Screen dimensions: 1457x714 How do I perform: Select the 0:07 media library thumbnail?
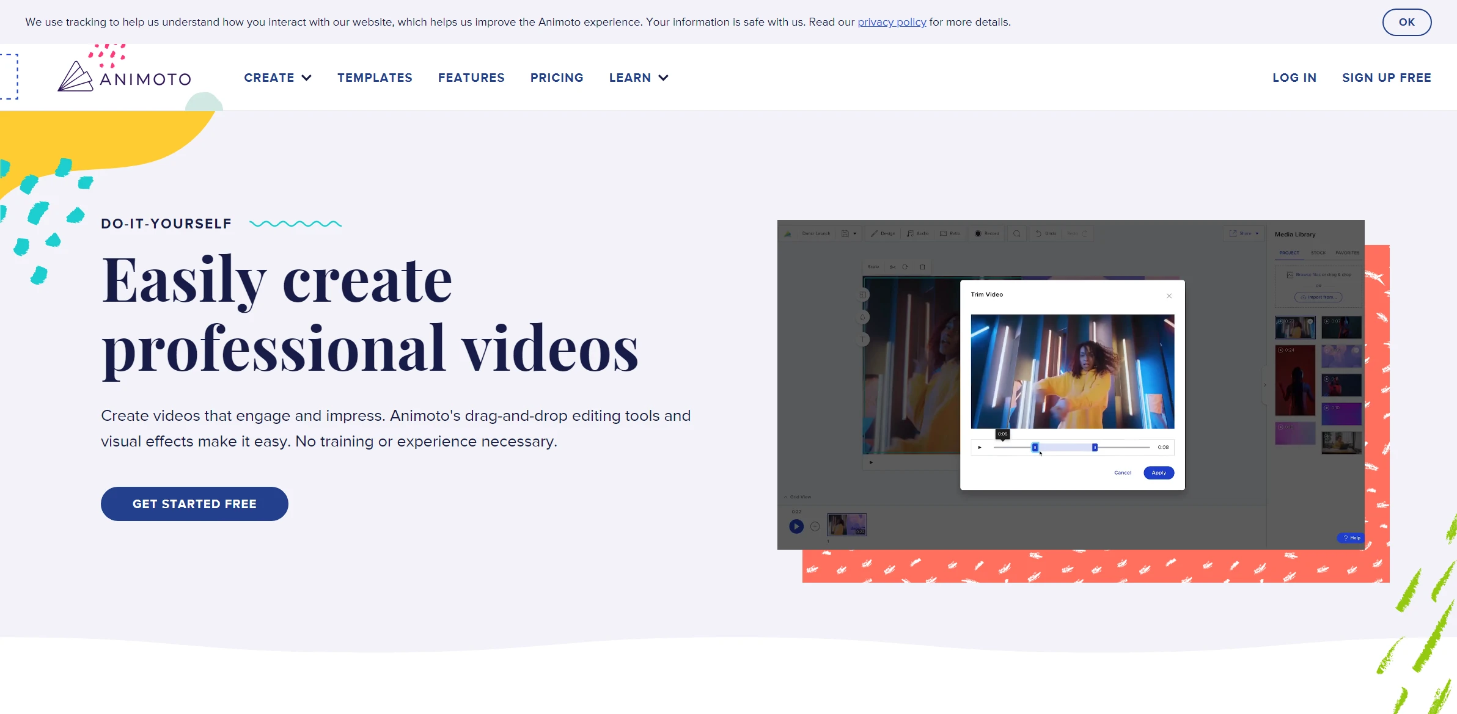[1341, 327]
